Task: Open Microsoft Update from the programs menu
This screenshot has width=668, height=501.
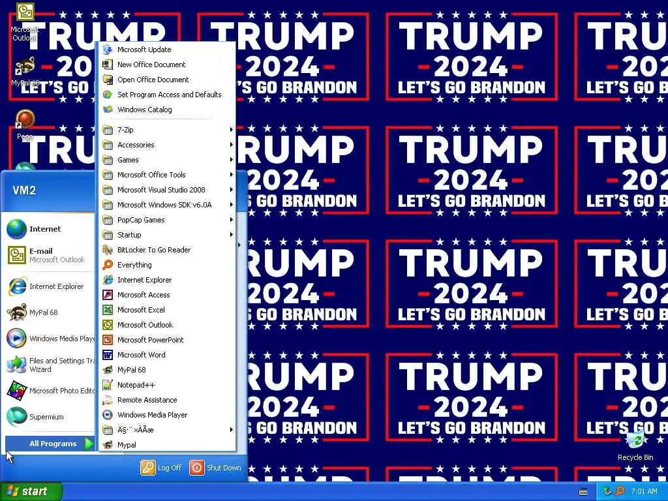Action: (167, 50)
